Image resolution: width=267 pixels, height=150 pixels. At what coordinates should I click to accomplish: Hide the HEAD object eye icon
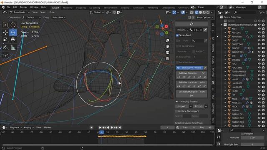(259, 91)
